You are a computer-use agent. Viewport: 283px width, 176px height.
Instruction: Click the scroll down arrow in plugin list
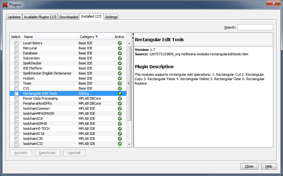pyautogui.click(x=129, y=144)
